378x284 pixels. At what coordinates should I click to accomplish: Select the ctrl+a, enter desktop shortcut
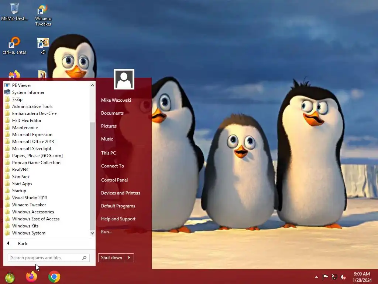coord(14,45)
